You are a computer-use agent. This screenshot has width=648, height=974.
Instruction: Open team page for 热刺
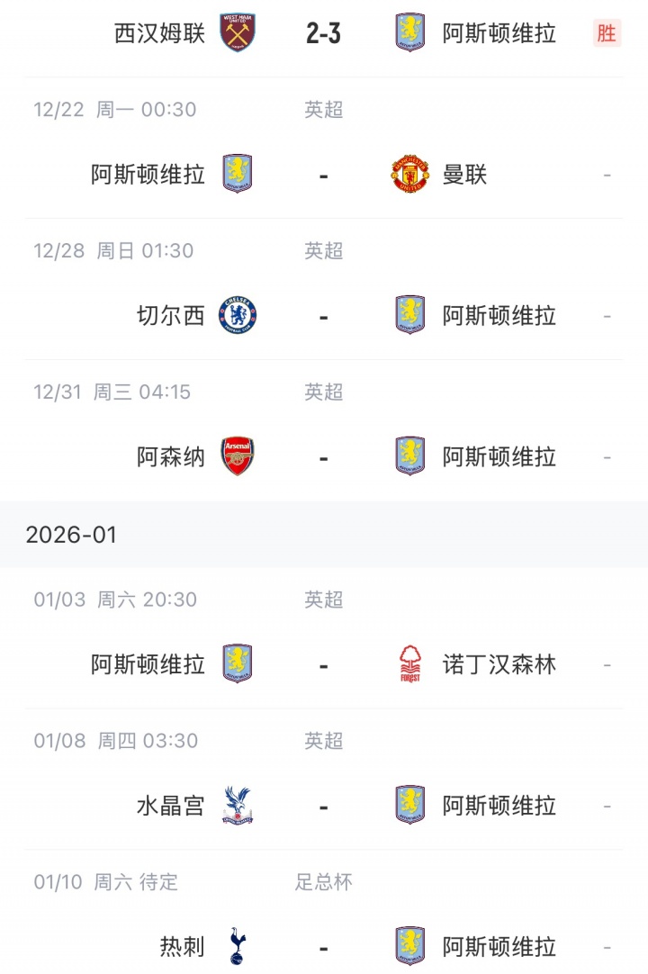[182, 946]
